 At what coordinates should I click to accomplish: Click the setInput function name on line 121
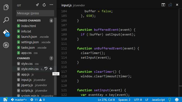click(x=101, y=90)
